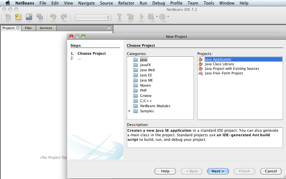Click the Description text box
Screen dimensions: 286x179
point(205,137)
